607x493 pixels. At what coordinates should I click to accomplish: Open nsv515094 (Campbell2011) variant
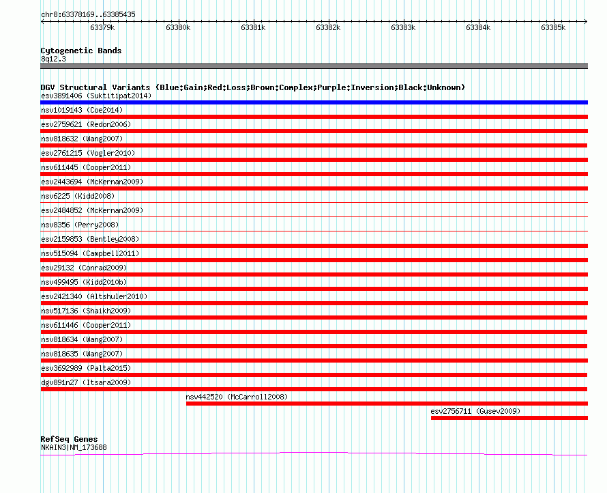coord(90,253)
